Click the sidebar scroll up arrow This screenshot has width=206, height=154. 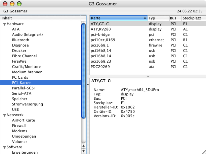click(x=83, y=146)
